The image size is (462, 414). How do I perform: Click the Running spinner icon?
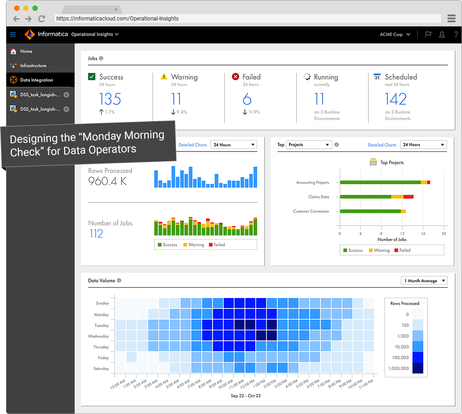(x=307, y=76)
